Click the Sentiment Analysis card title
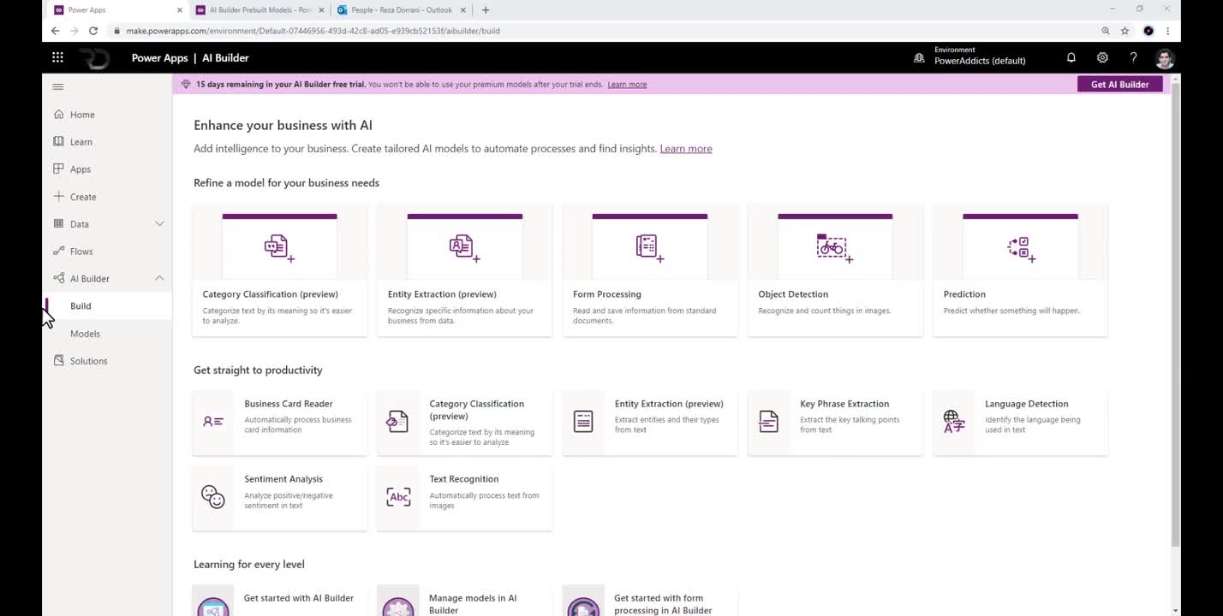1223x616 pixels. pyautogui.click(x=283, y=479)
